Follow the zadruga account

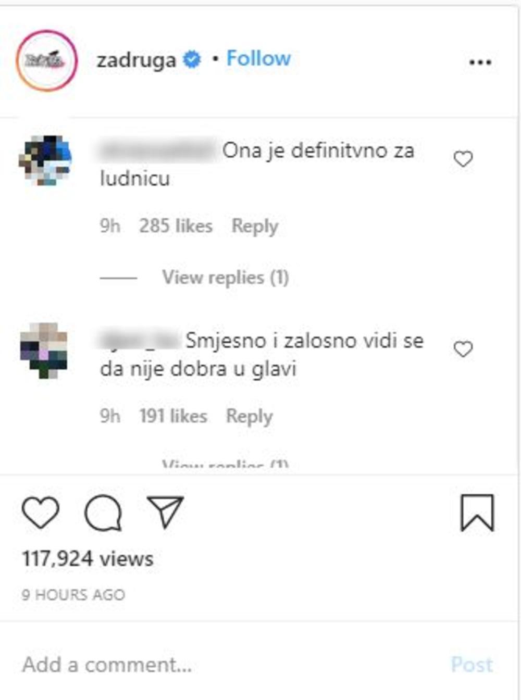tap(258, 58)
